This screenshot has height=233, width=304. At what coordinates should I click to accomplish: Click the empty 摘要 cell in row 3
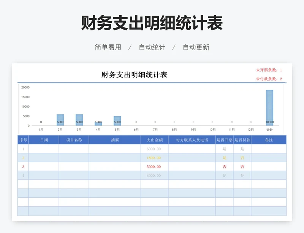(x=115, y=166)
